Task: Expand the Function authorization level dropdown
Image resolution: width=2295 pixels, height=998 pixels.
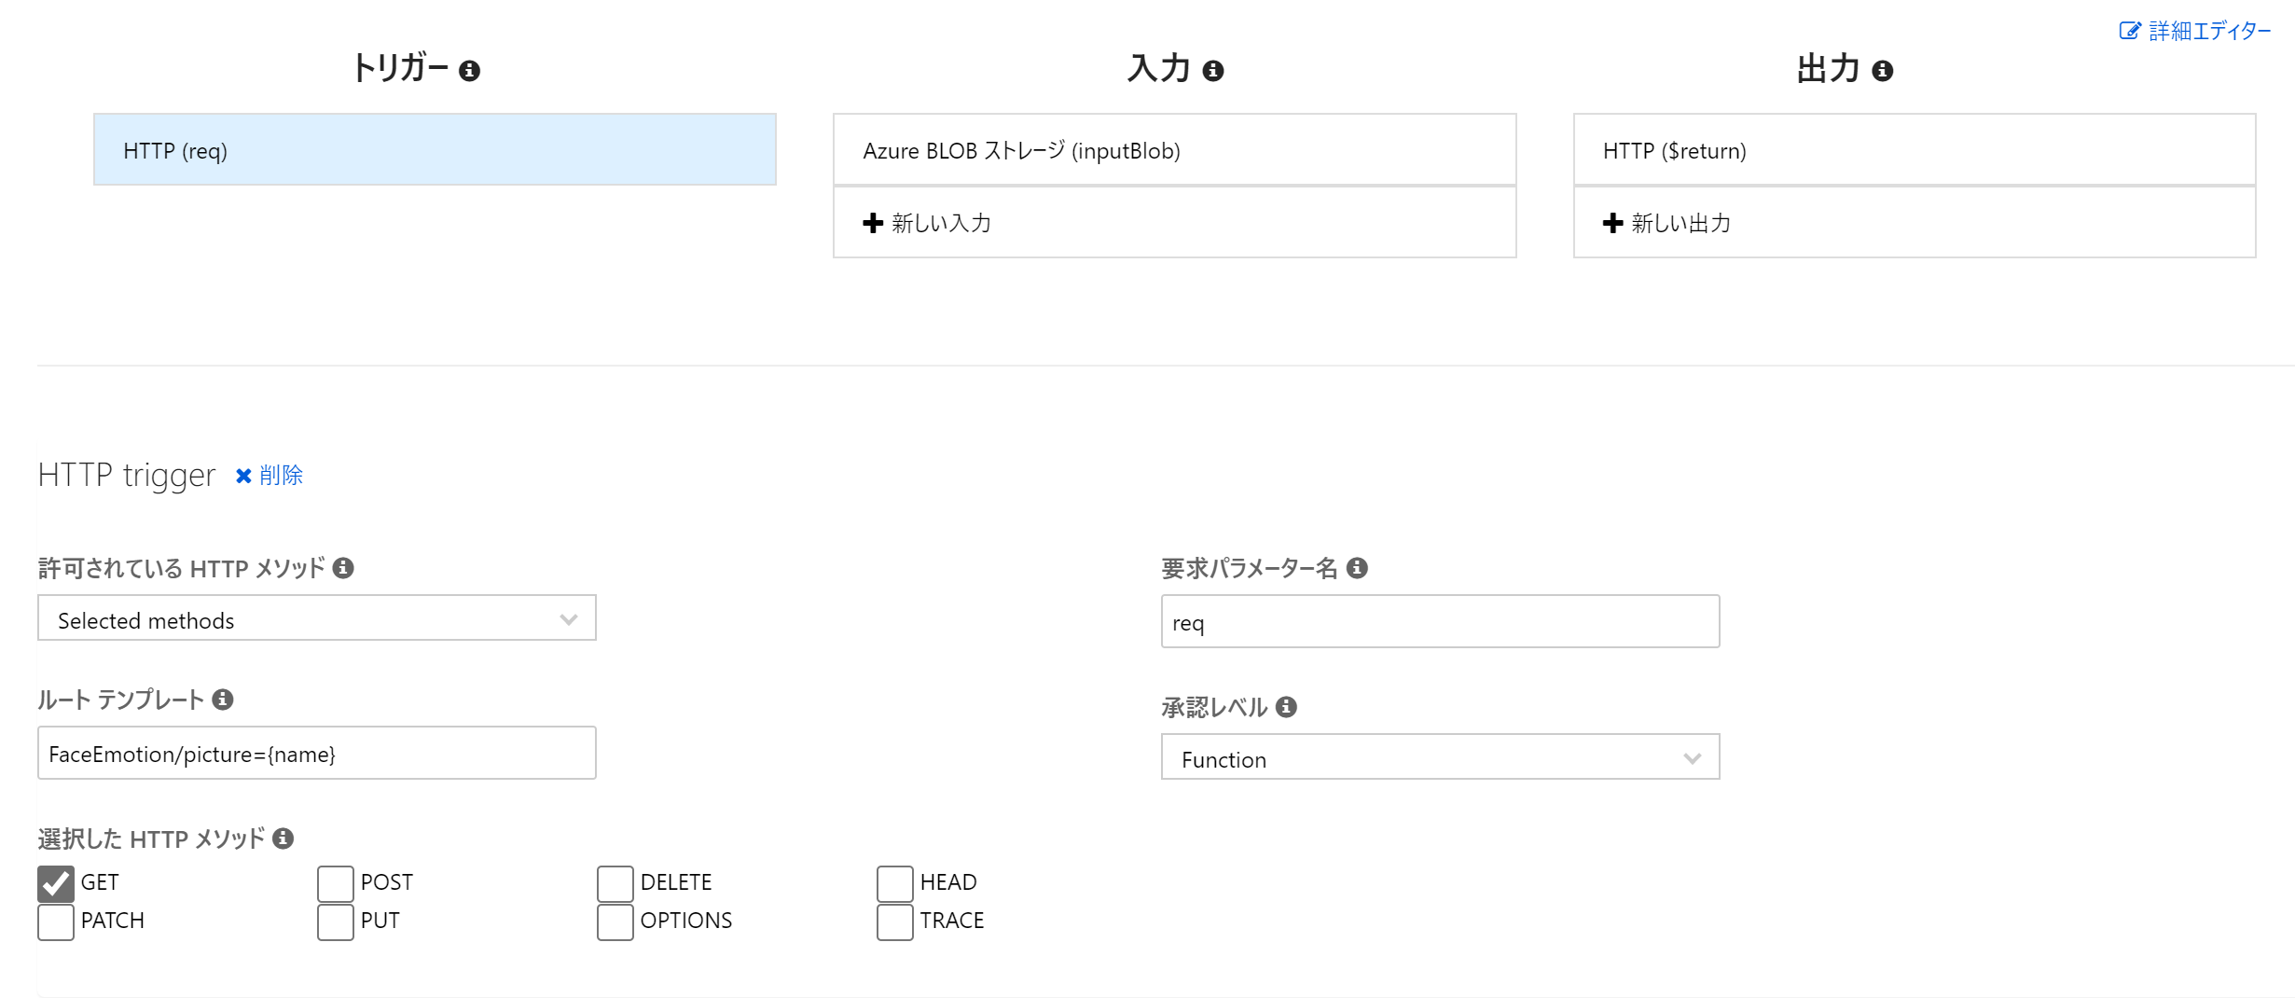Action: pyautogui.click(x=1440, y=758)
